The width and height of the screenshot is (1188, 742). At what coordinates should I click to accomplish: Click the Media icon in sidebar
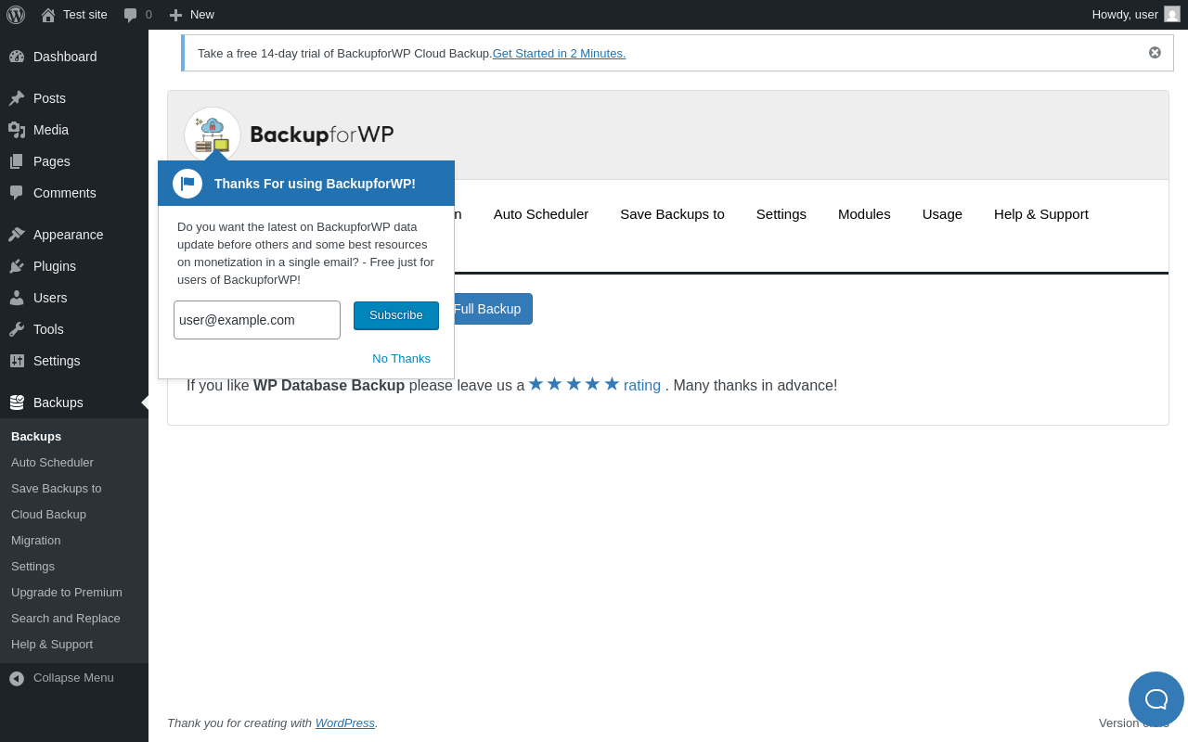click(x=17, y=130)
